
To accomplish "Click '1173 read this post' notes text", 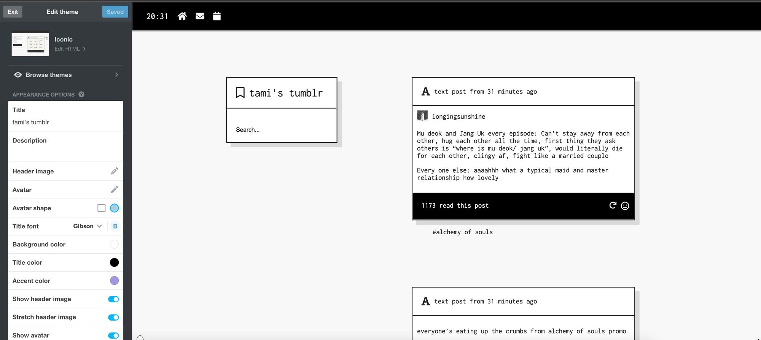I will click(x=455, y=205).
